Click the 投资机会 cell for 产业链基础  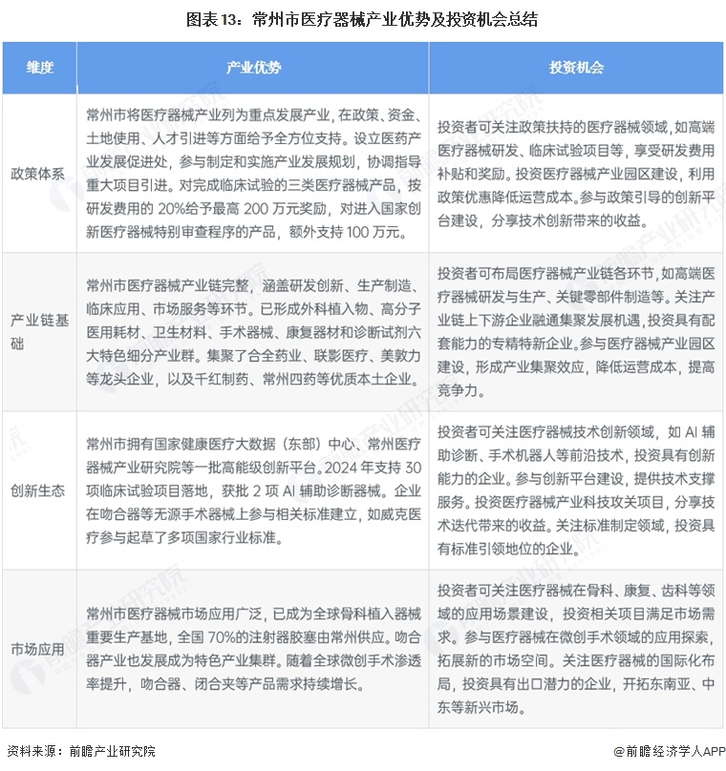(x=576, y=332)
